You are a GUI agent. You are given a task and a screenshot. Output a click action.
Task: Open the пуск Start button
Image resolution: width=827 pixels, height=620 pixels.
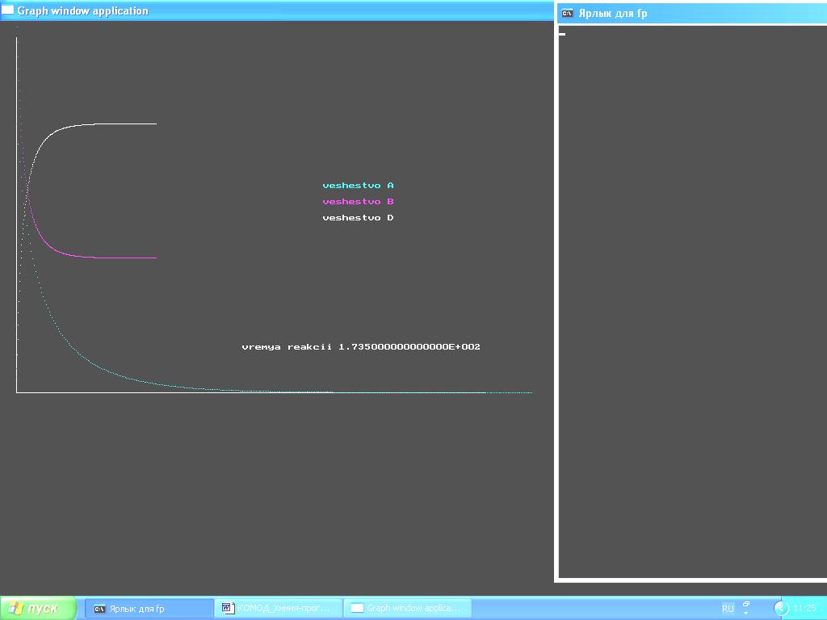pyautogui.click(x=37, y=608)
